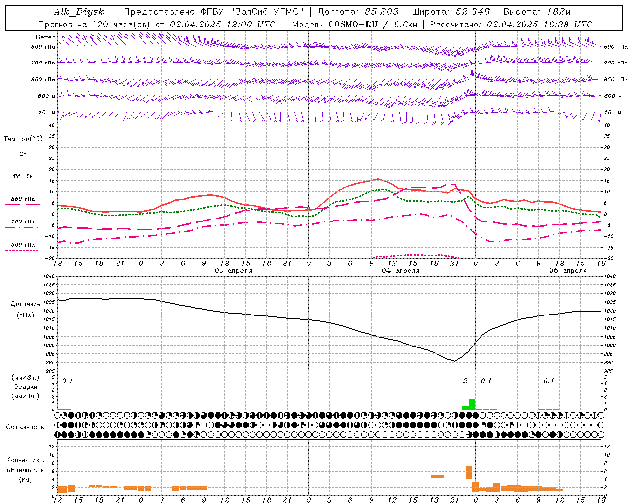Click the forecast start time 02.04.2025 12:00 UTC
Screen dimensions: 630x504
pyautogui.click(x=222, y=24)
